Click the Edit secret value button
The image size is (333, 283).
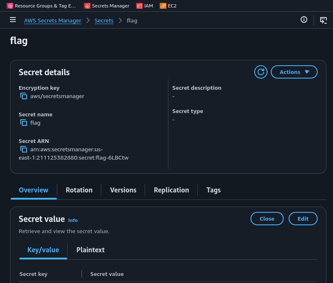[303, 219]
